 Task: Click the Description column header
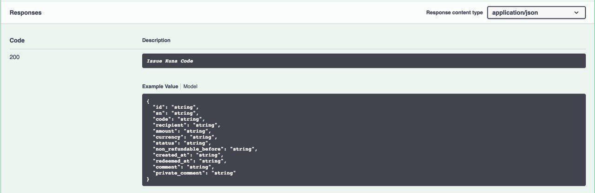156,41
